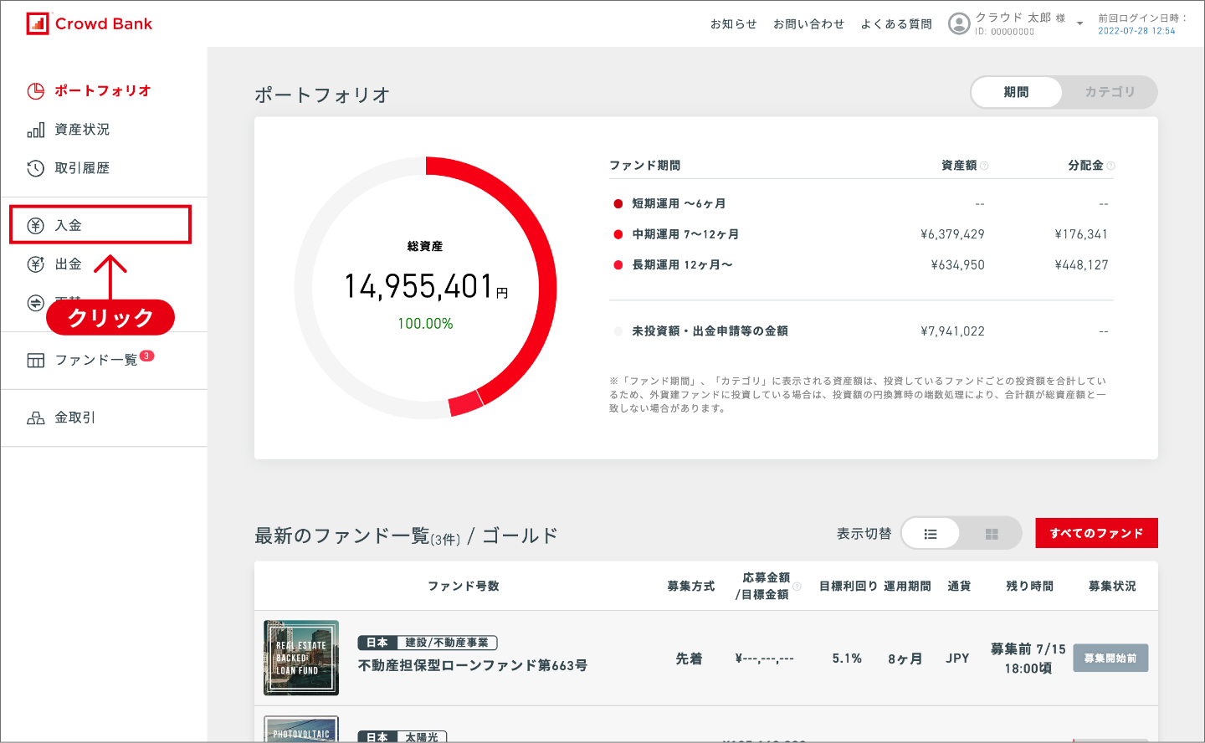Switch fund display to list view
The width and height of the screenshot is (1205, 743).
pos(931,534)
